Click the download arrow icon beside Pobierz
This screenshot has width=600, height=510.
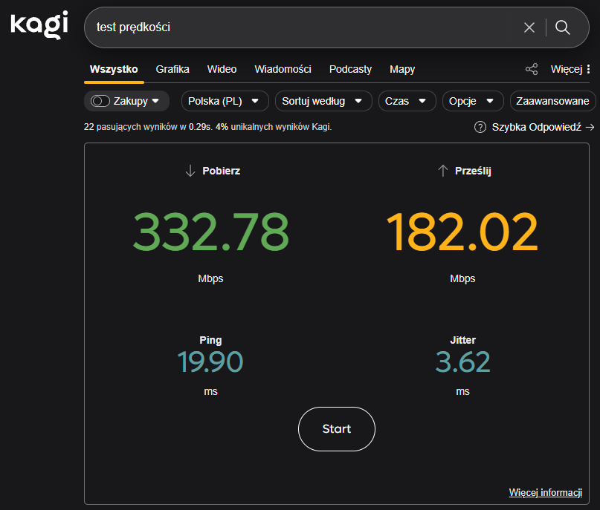190,171
